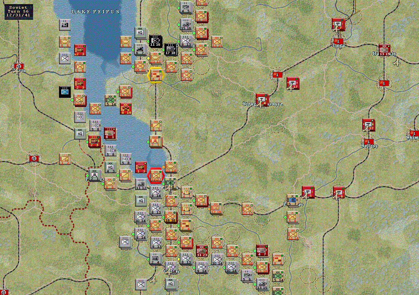Select the yellow-hex highlighted 8-4 army counter
The width and height of the screenshot is (419, 295).
pyautogui.click(x=156, y=75)
